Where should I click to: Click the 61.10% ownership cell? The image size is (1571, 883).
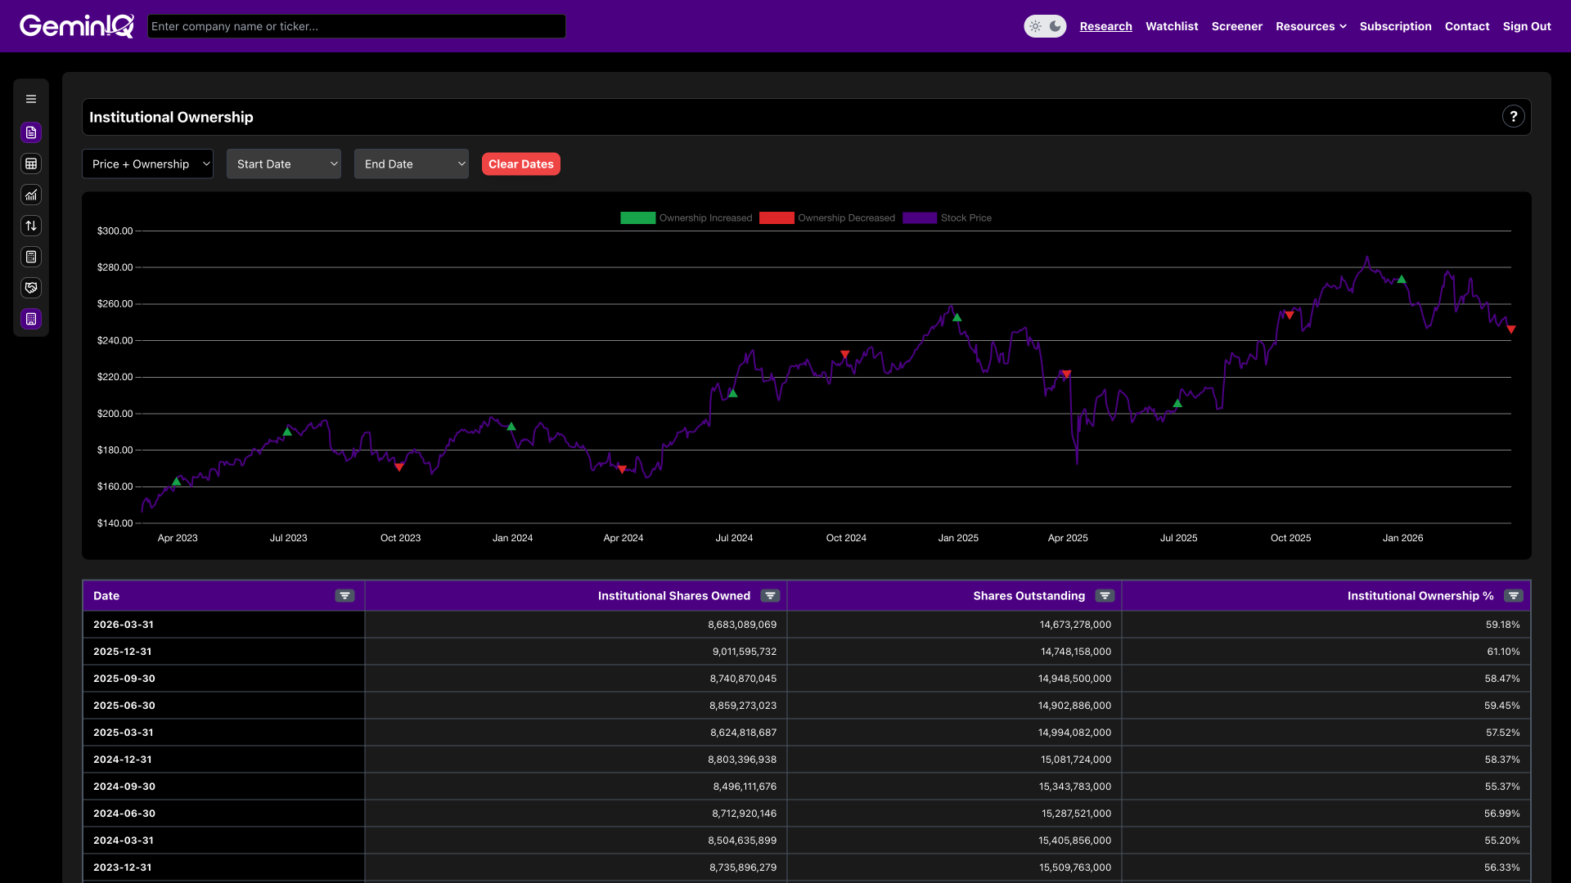point(1326,652)
